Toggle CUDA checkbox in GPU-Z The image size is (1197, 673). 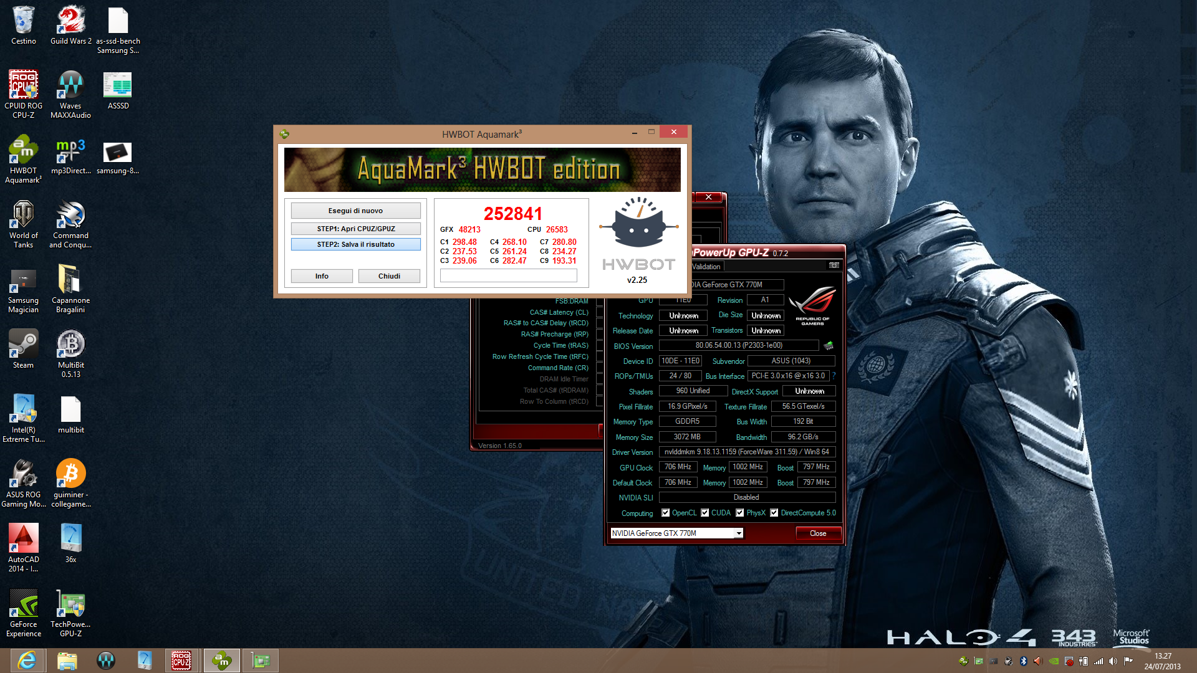(x=704, y=513)
